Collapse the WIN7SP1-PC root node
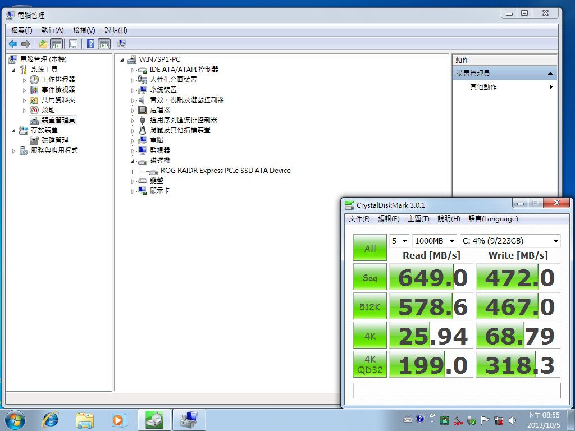Image resolution: width=575 pixels, height=431 pixels. (x=122, y=59)
